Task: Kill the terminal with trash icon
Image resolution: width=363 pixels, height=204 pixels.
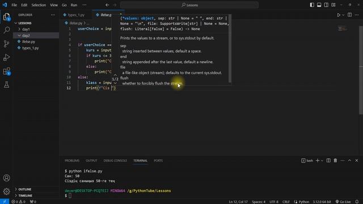Action: pyautogui.click(x=335, y=160)
